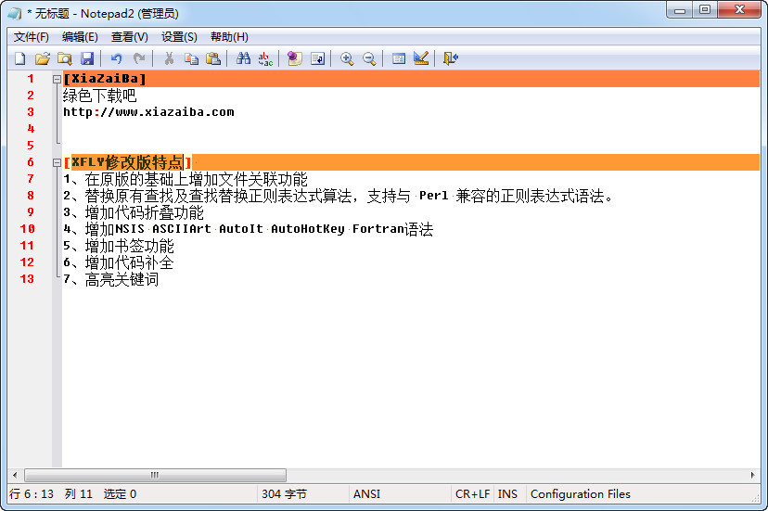
Task: Click the horizontal scrollbar thumb
Action: point(155,475)
